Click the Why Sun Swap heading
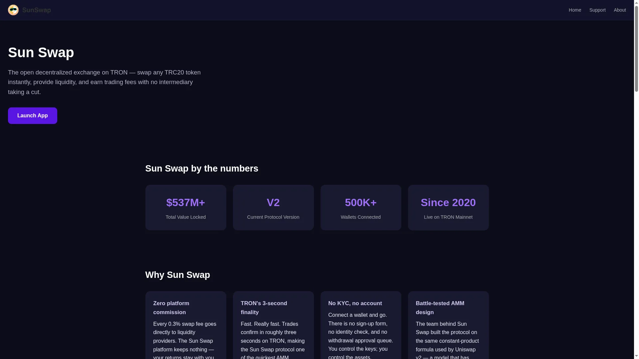This screenshot has height=359, width=639. (178, 275)
